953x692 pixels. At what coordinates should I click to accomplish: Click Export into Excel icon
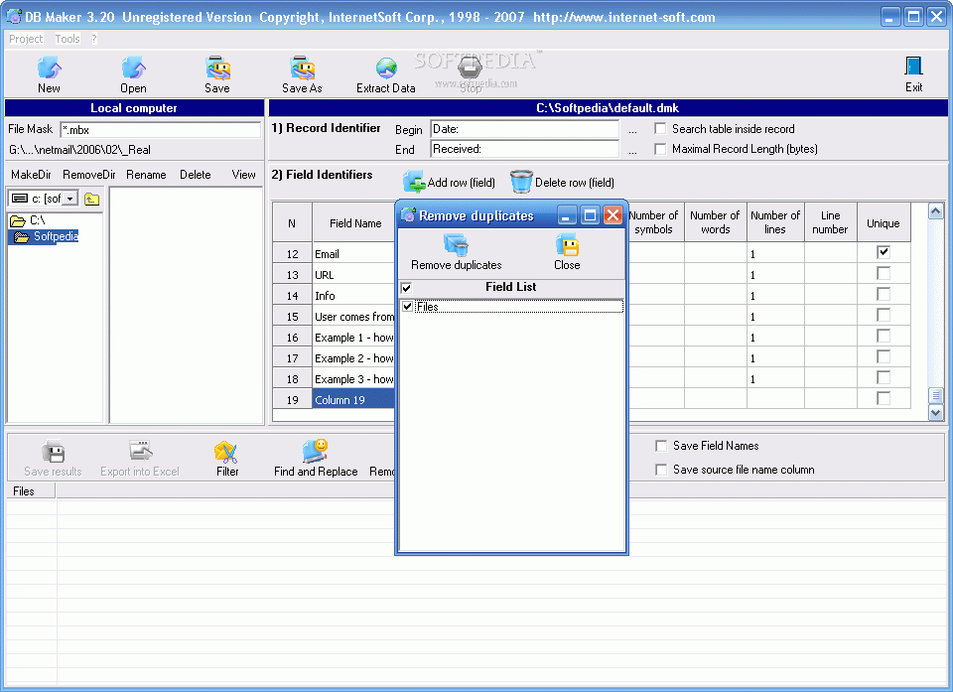[140, 452]
